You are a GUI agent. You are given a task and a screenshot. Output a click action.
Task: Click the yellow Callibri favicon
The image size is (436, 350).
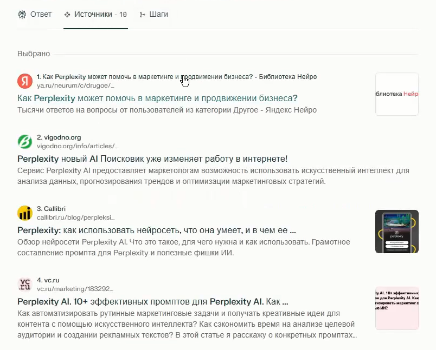[x=25, y=213]
